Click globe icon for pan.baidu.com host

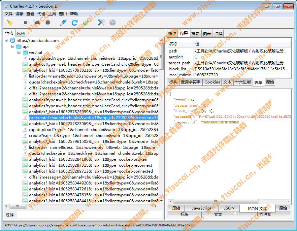(x=13, y=41)
